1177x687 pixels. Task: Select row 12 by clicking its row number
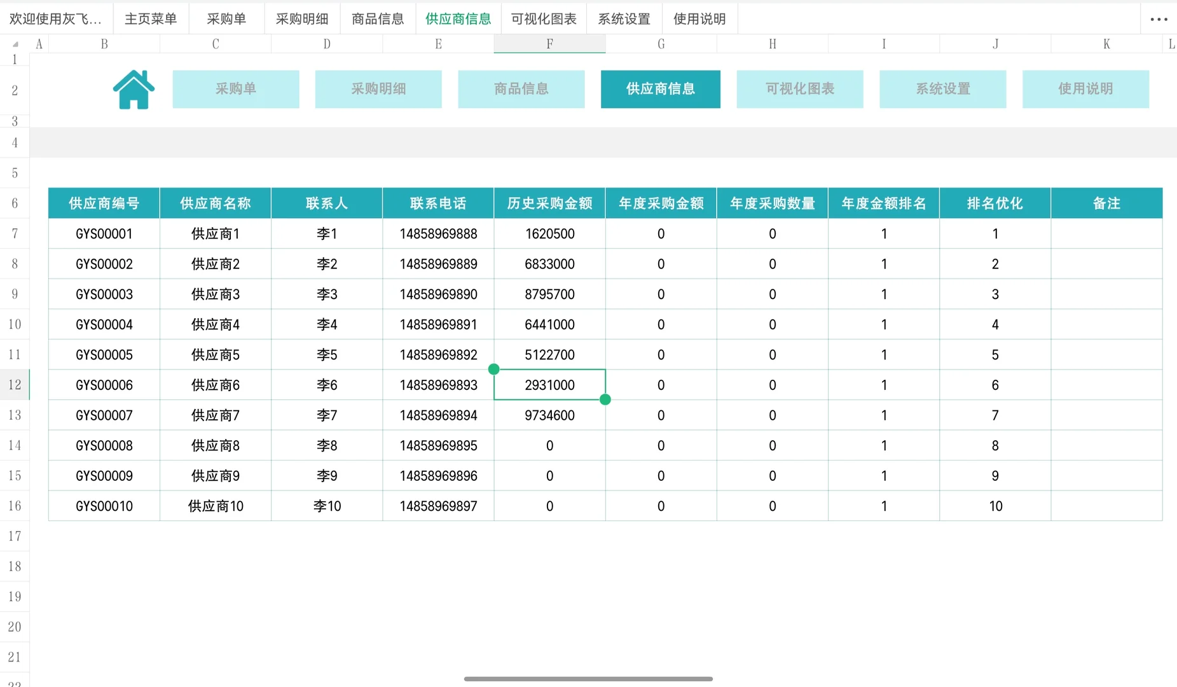(15, 385)
